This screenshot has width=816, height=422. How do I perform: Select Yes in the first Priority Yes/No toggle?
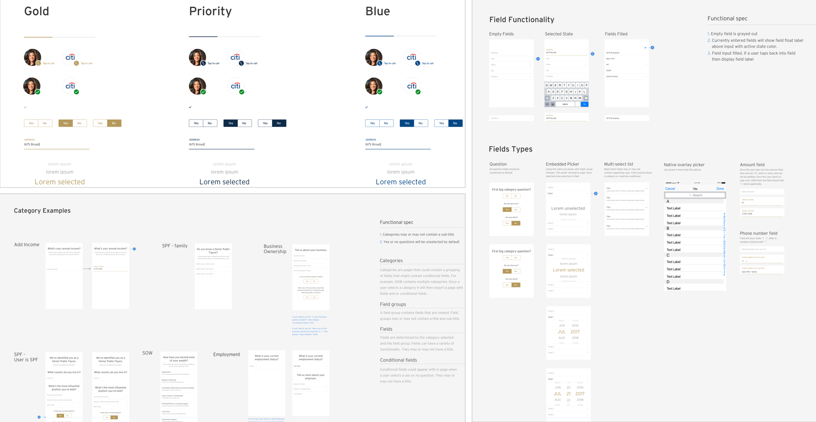click(196, 123)
